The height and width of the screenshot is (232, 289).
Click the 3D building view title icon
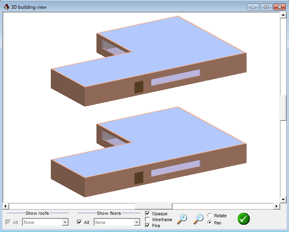6,7
